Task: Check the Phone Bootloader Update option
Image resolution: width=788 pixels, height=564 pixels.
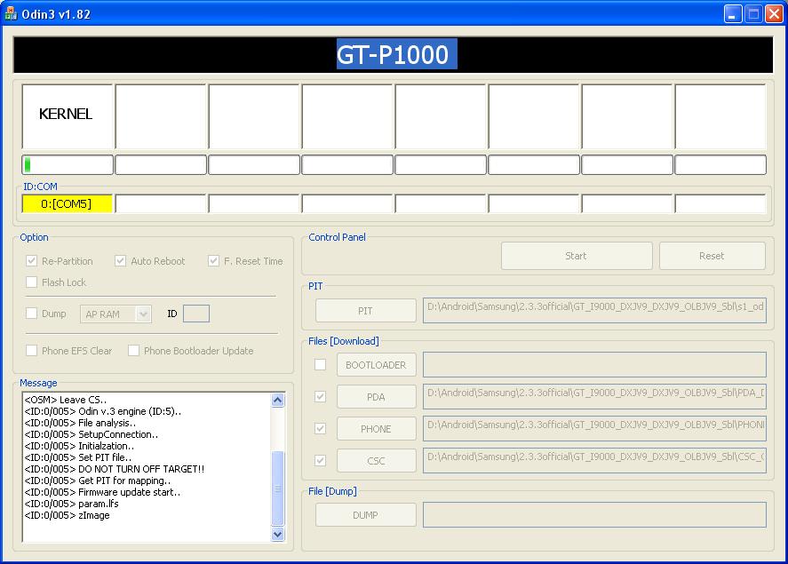Action: point(133,350)
